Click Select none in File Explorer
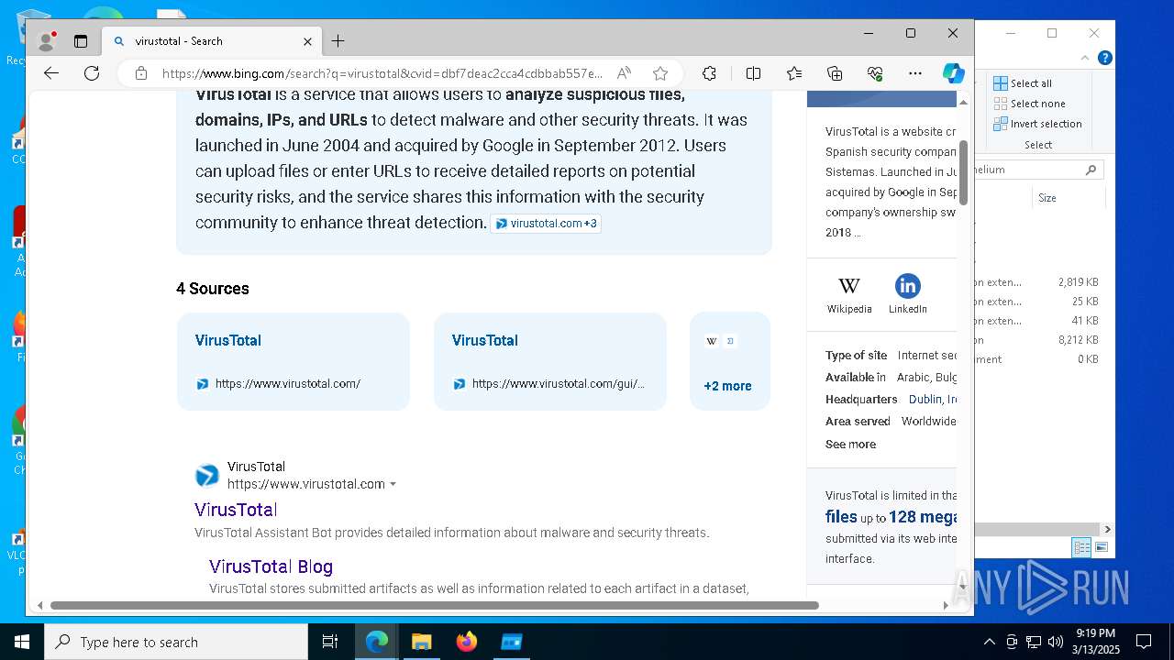1174x660 pixels. pyautogui.click(x=1029, y=104)
